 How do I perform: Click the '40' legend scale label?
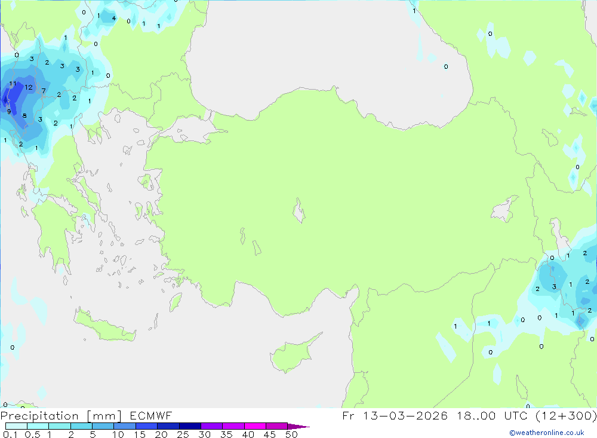tap(248, 434)
